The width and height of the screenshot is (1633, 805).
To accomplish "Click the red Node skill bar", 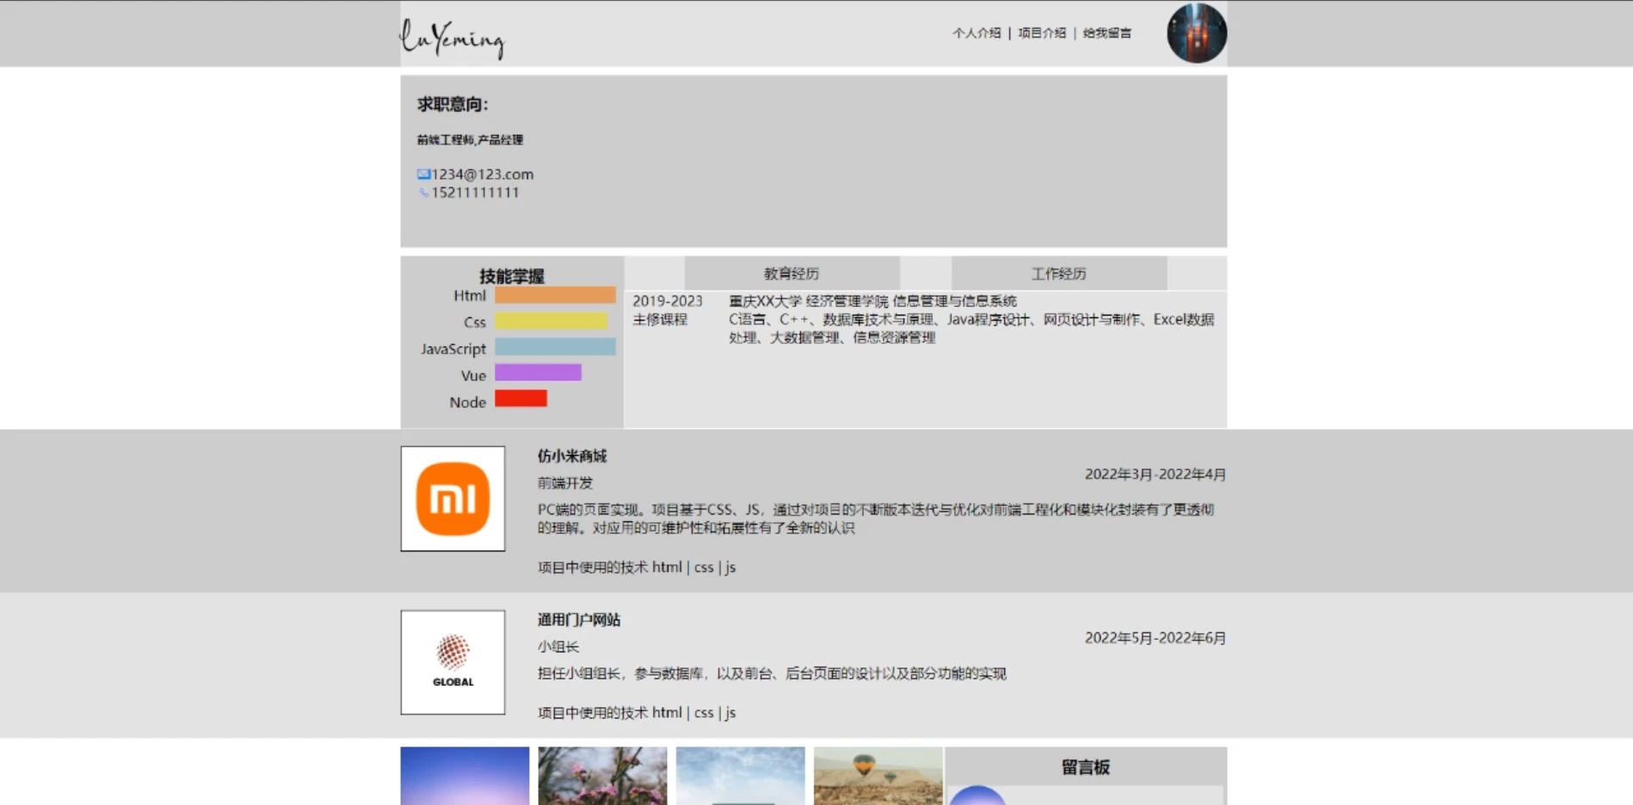I will click(521, 398).
